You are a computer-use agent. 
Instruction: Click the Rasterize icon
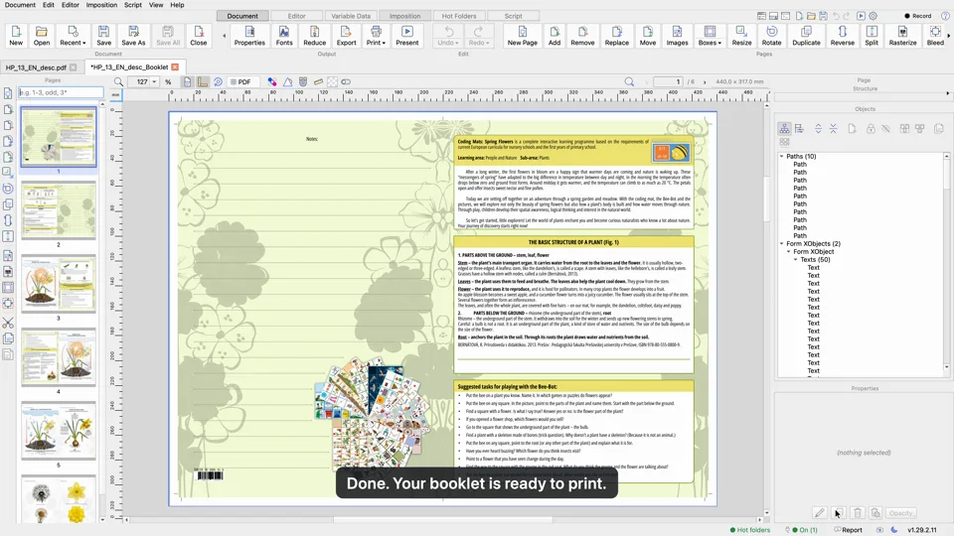903,36
